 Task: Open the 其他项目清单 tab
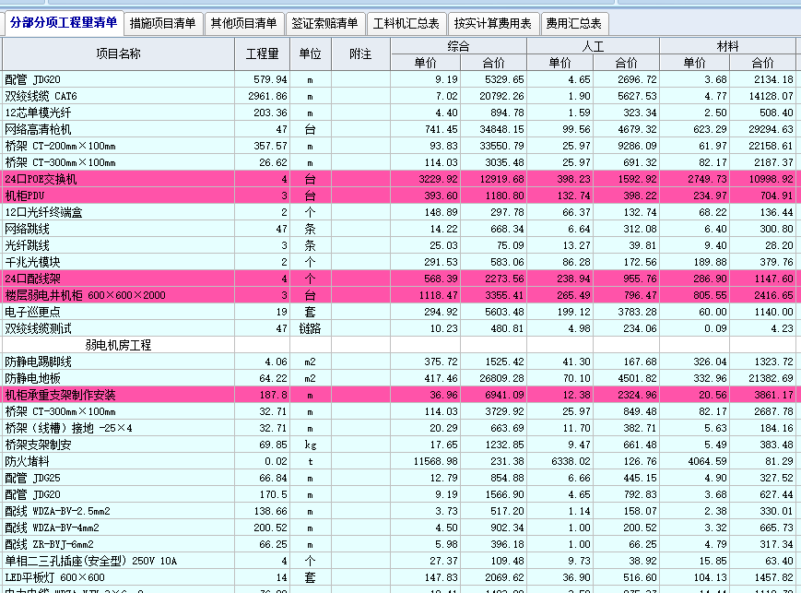tap(242, 23)
